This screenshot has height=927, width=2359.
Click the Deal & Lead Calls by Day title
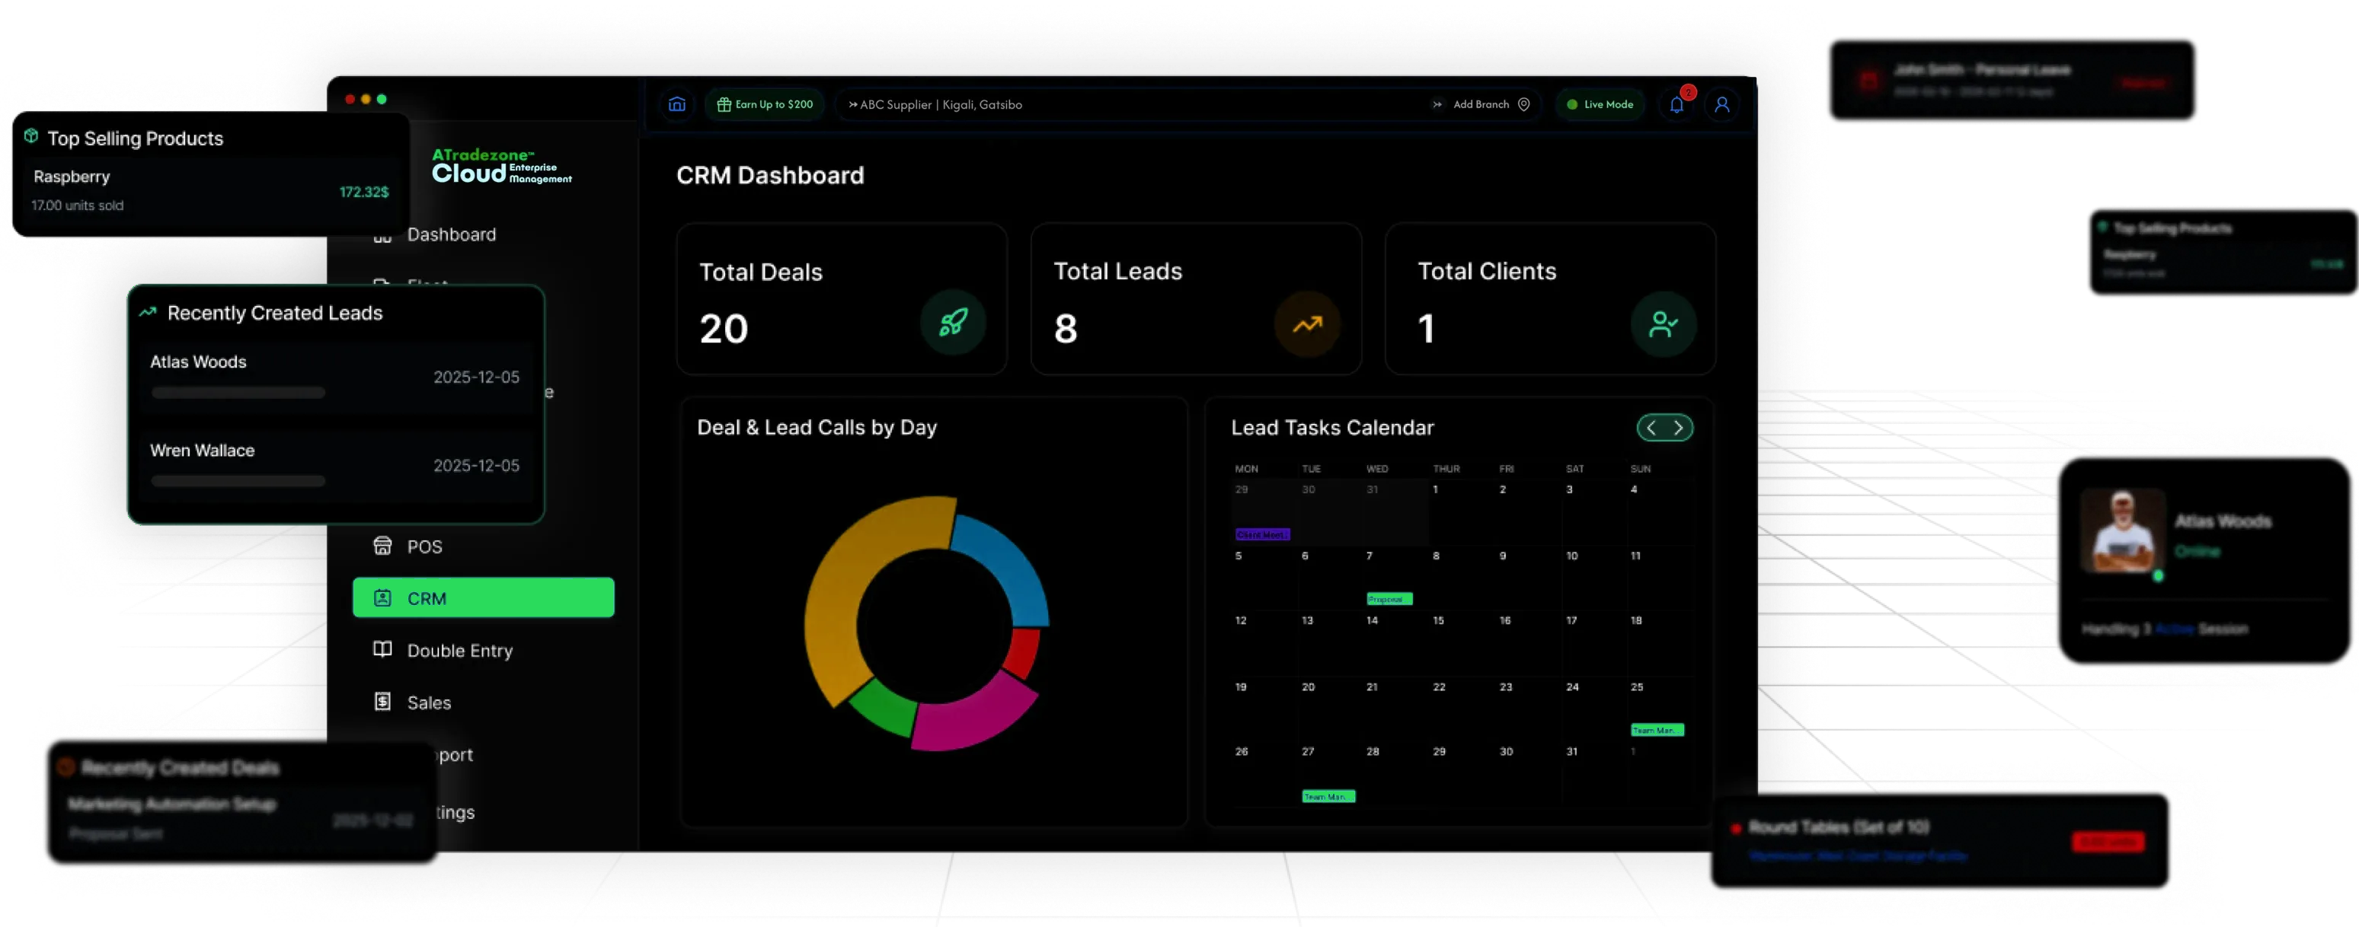click(816, 428)
